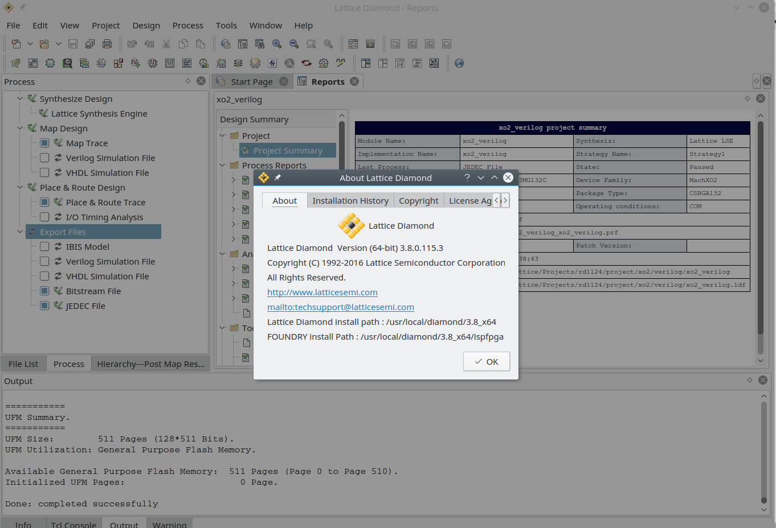Click the Save All toolbar icon
This screenshot has height=528, width=776.
click(90, 44)
